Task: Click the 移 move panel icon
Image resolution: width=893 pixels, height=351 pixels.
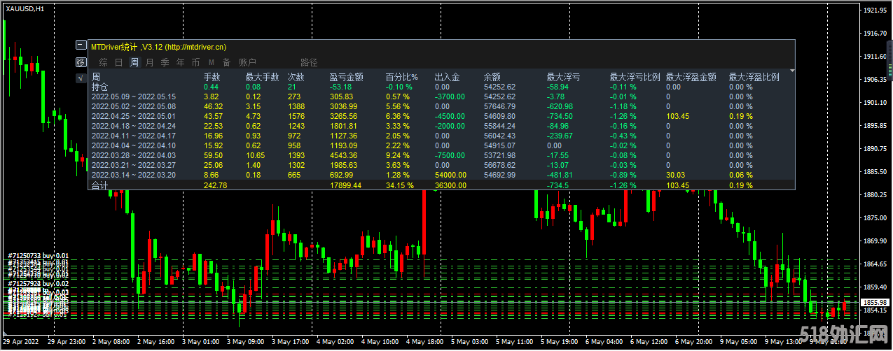Action: coord(81,62)
